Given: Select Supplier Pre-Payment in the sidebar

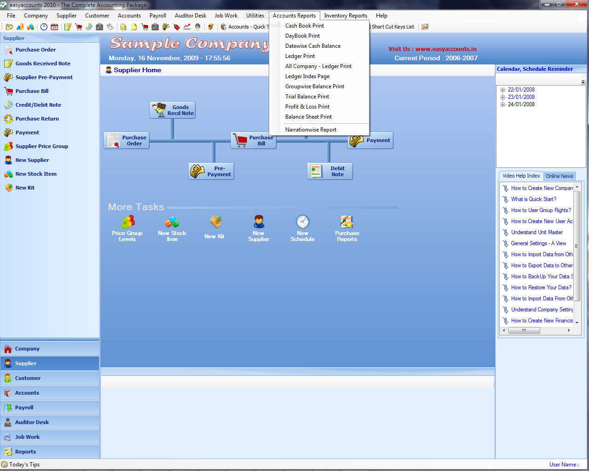Looking at the screenshot, I should click(x=44, y=77).
